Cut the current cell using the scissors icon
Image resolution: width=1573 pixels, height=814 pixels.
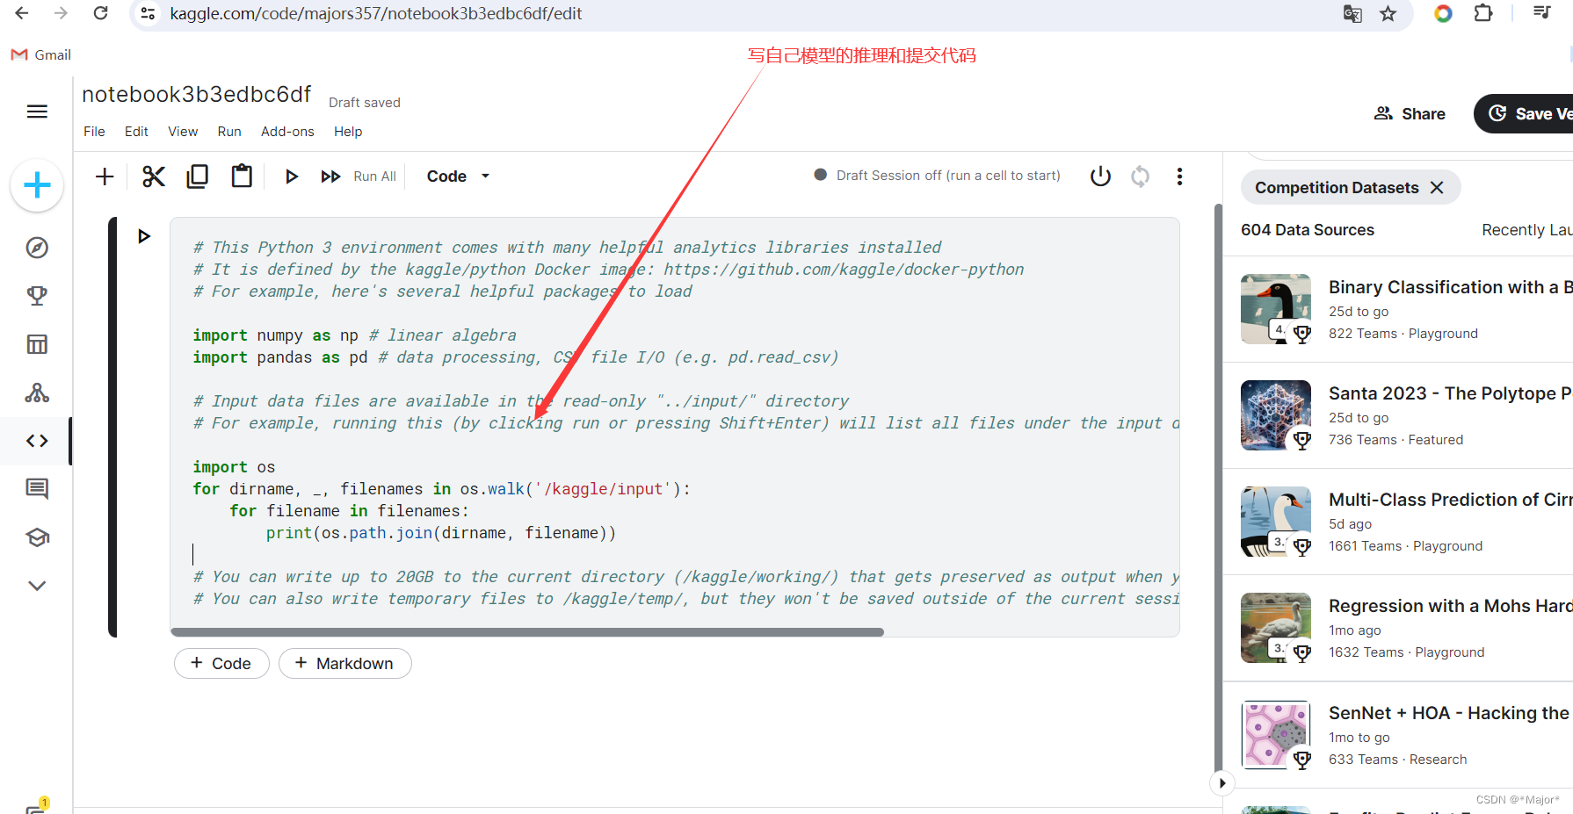coord(153,176)
